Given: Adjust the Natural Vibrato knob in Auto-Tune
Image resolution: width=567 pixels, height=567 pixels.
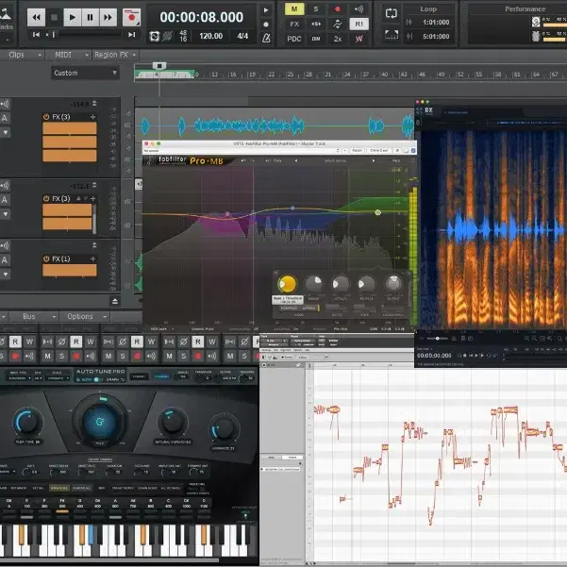Looking at the screenshot, I should [173, 422].
